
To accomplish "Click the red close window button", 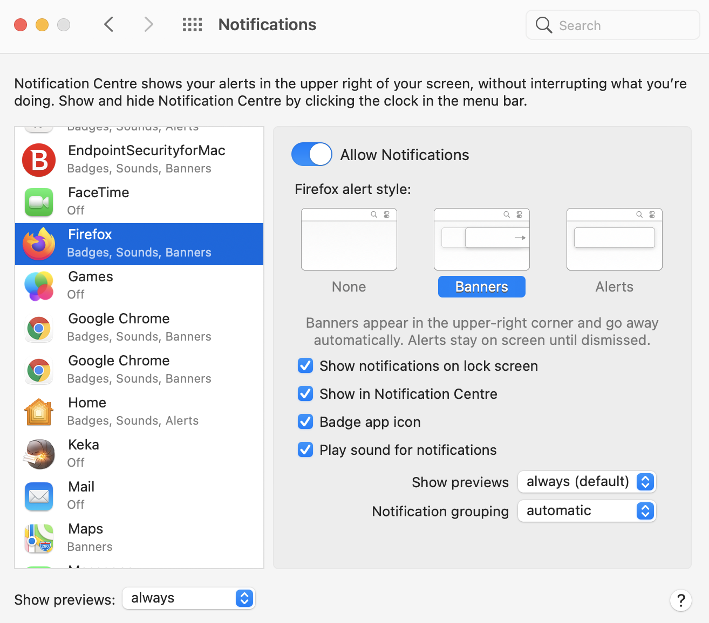I will pos(21,25).
